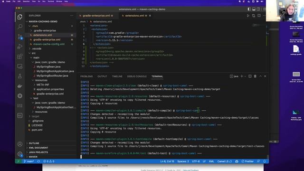Open the Extensions view in activity bar
Image resolution: width=304 pixels, height=171 pixels.
(20, 57)
